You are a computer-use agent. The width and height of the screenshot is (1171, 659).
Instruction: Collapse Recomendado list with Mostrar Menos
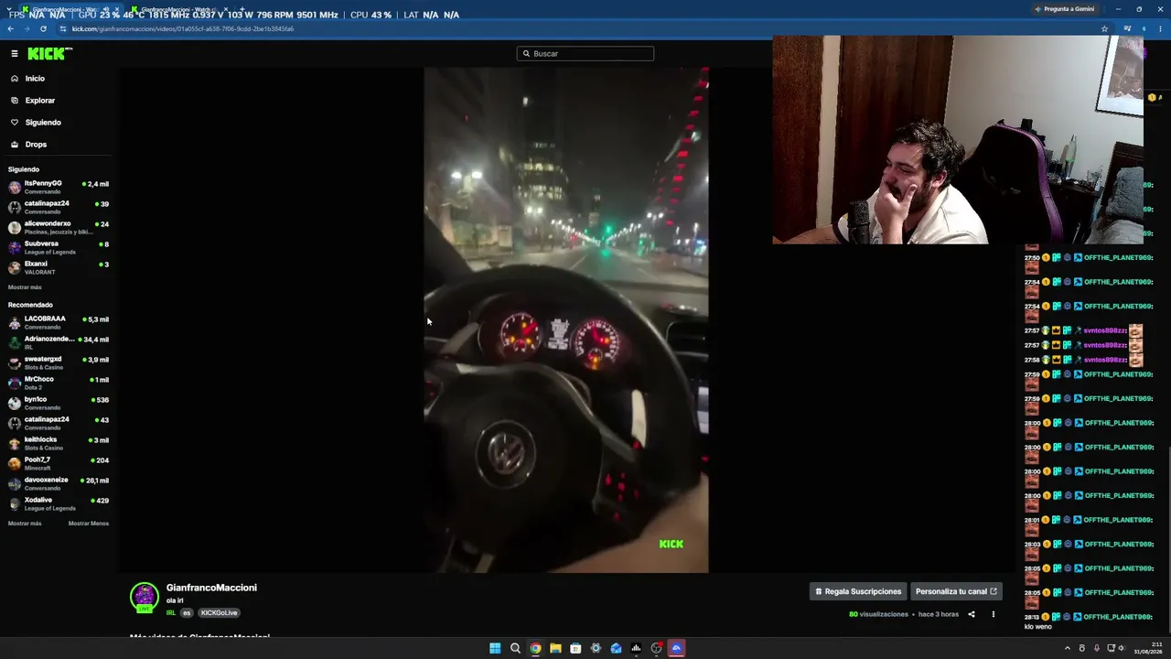(89, 524)
